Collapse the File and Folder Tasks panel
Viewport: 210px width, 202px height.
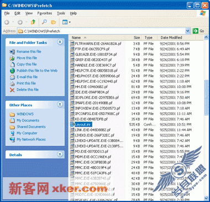click(60, 42)
